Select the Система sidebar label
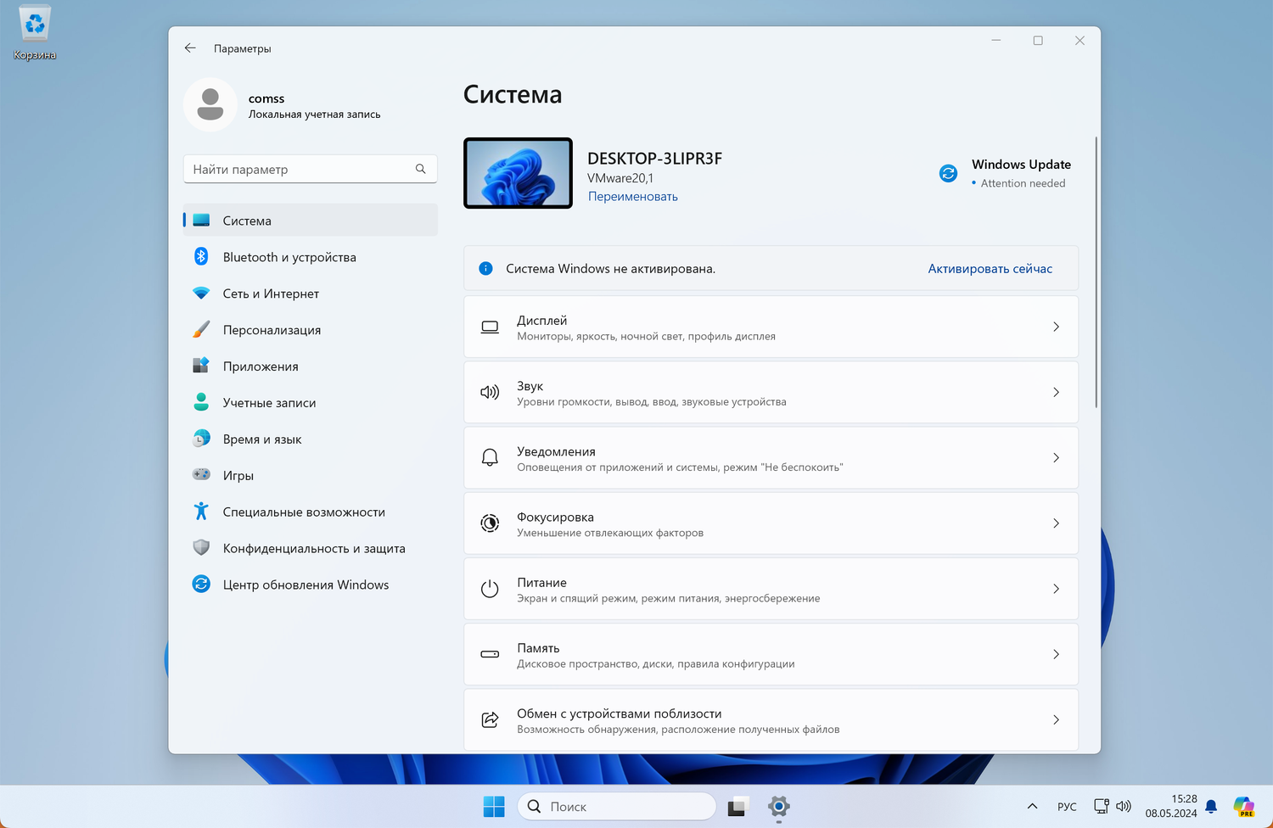Viewport: 1273px width, 828px height. (x=247, y=221)
